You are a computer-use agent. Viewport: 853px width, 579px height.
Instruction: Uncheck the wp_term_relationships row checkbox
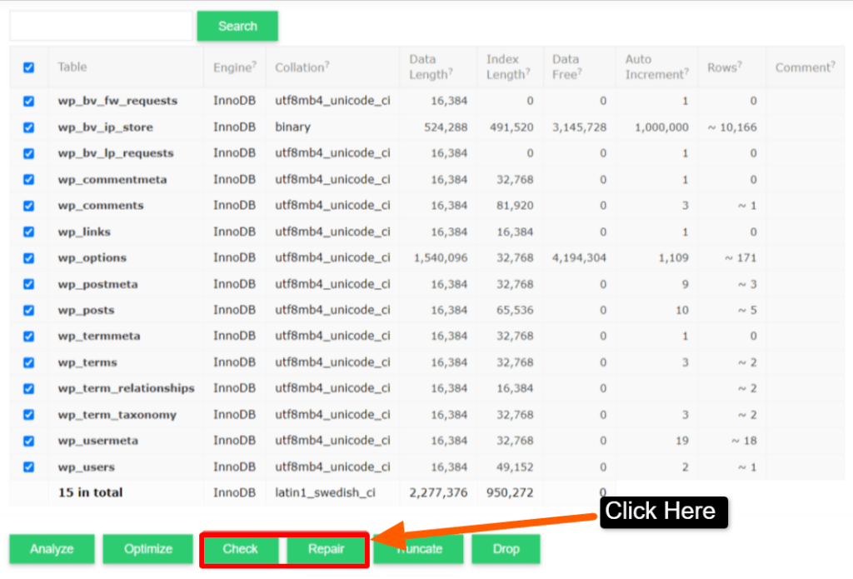pyautogui.click(x=29, y=388)
